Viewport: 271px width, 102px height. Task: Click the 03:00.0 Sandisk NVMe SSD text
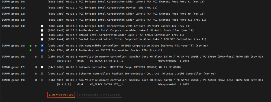click(155, 57)
